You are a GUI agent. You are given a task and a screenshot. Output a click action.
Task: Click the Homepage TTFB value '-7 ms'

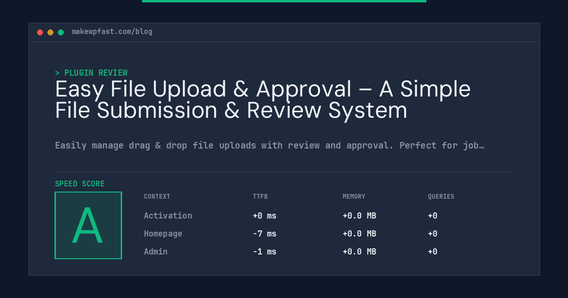pyautogui.click(x=265, y=234)
